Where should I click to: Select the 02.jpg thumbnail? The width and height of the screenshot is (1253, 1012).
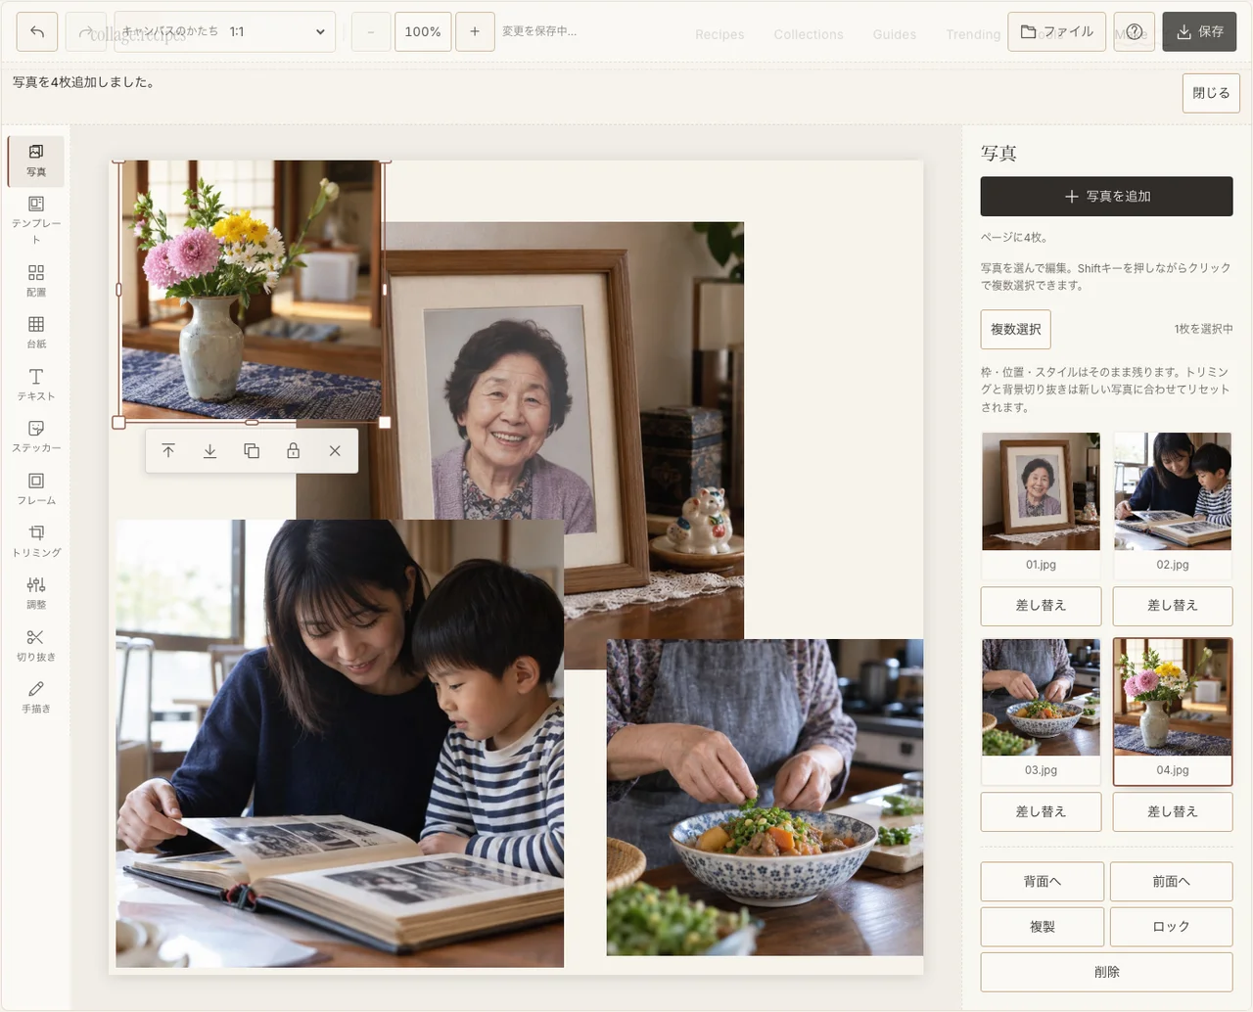[1173, 504]
